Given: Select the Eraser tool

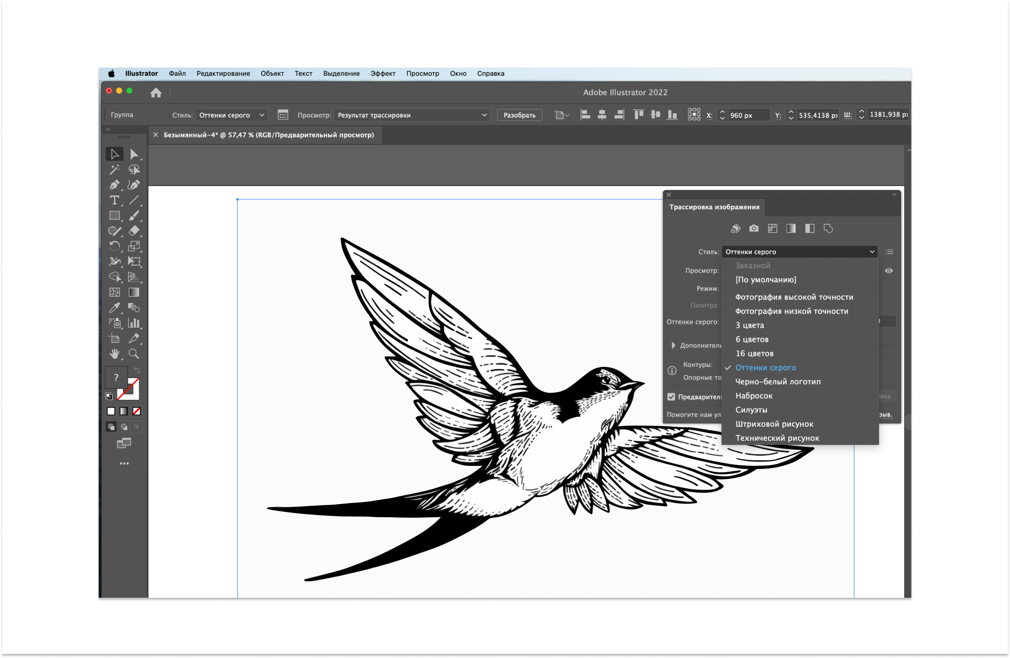Looking at the screenshot, I should point(134,231).
